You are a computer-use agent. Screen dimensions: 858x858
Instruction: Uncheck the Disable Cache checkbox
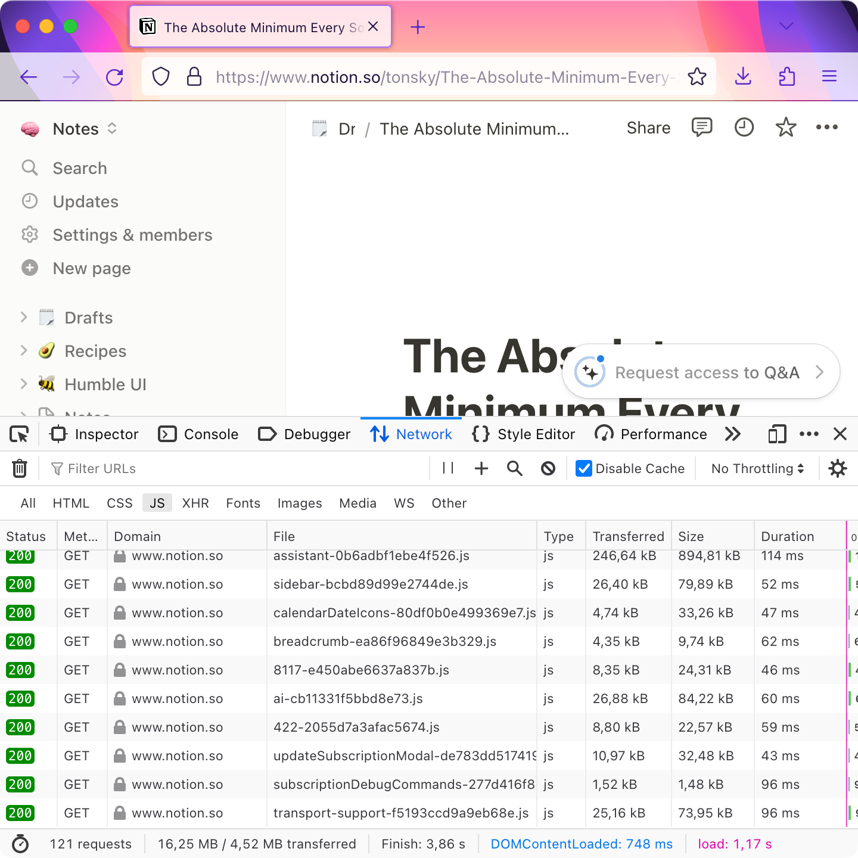pos(584,469)
